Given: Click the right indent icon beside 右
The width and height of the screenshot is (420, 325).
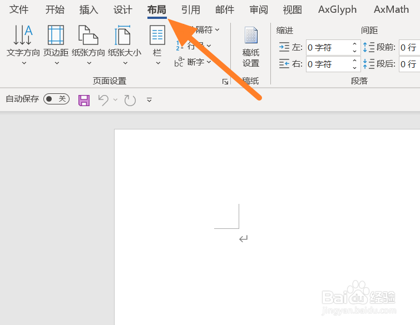Looking at the screenshot, I should [284, 64].
